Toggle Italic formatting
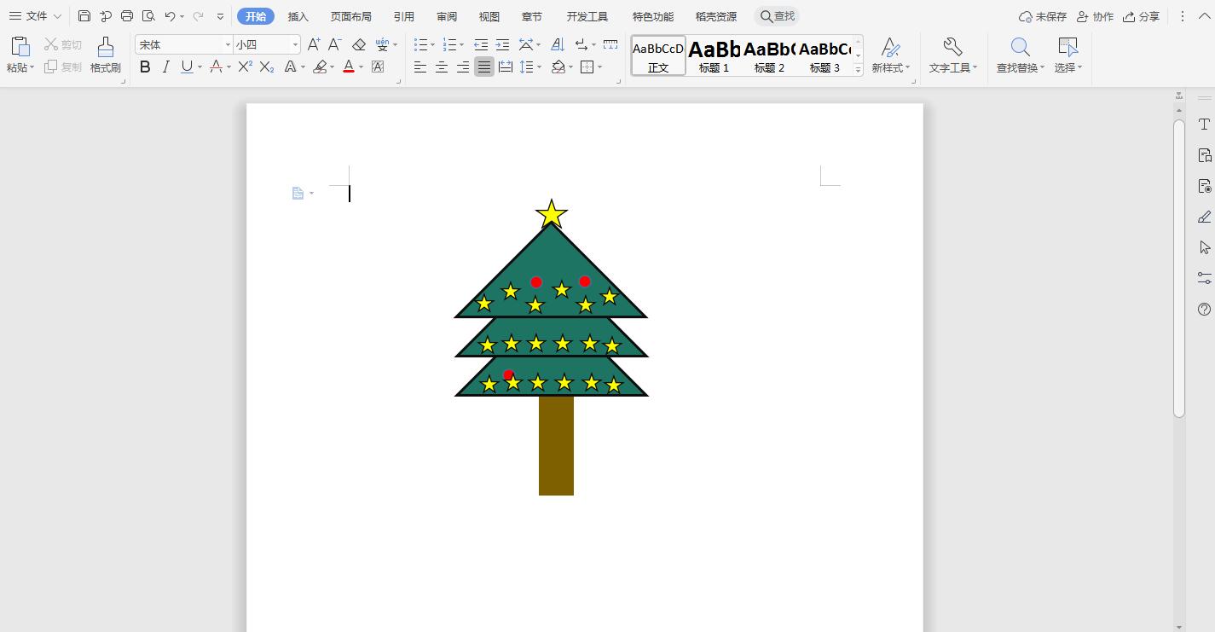Image resolution: width=1215 pixels, height=632 pixels. pos(165,67)
